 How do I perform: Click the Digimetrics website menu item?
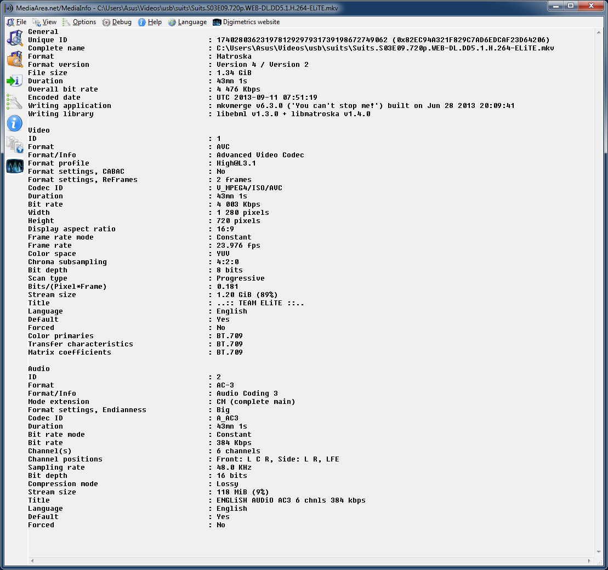coord(247,22)
